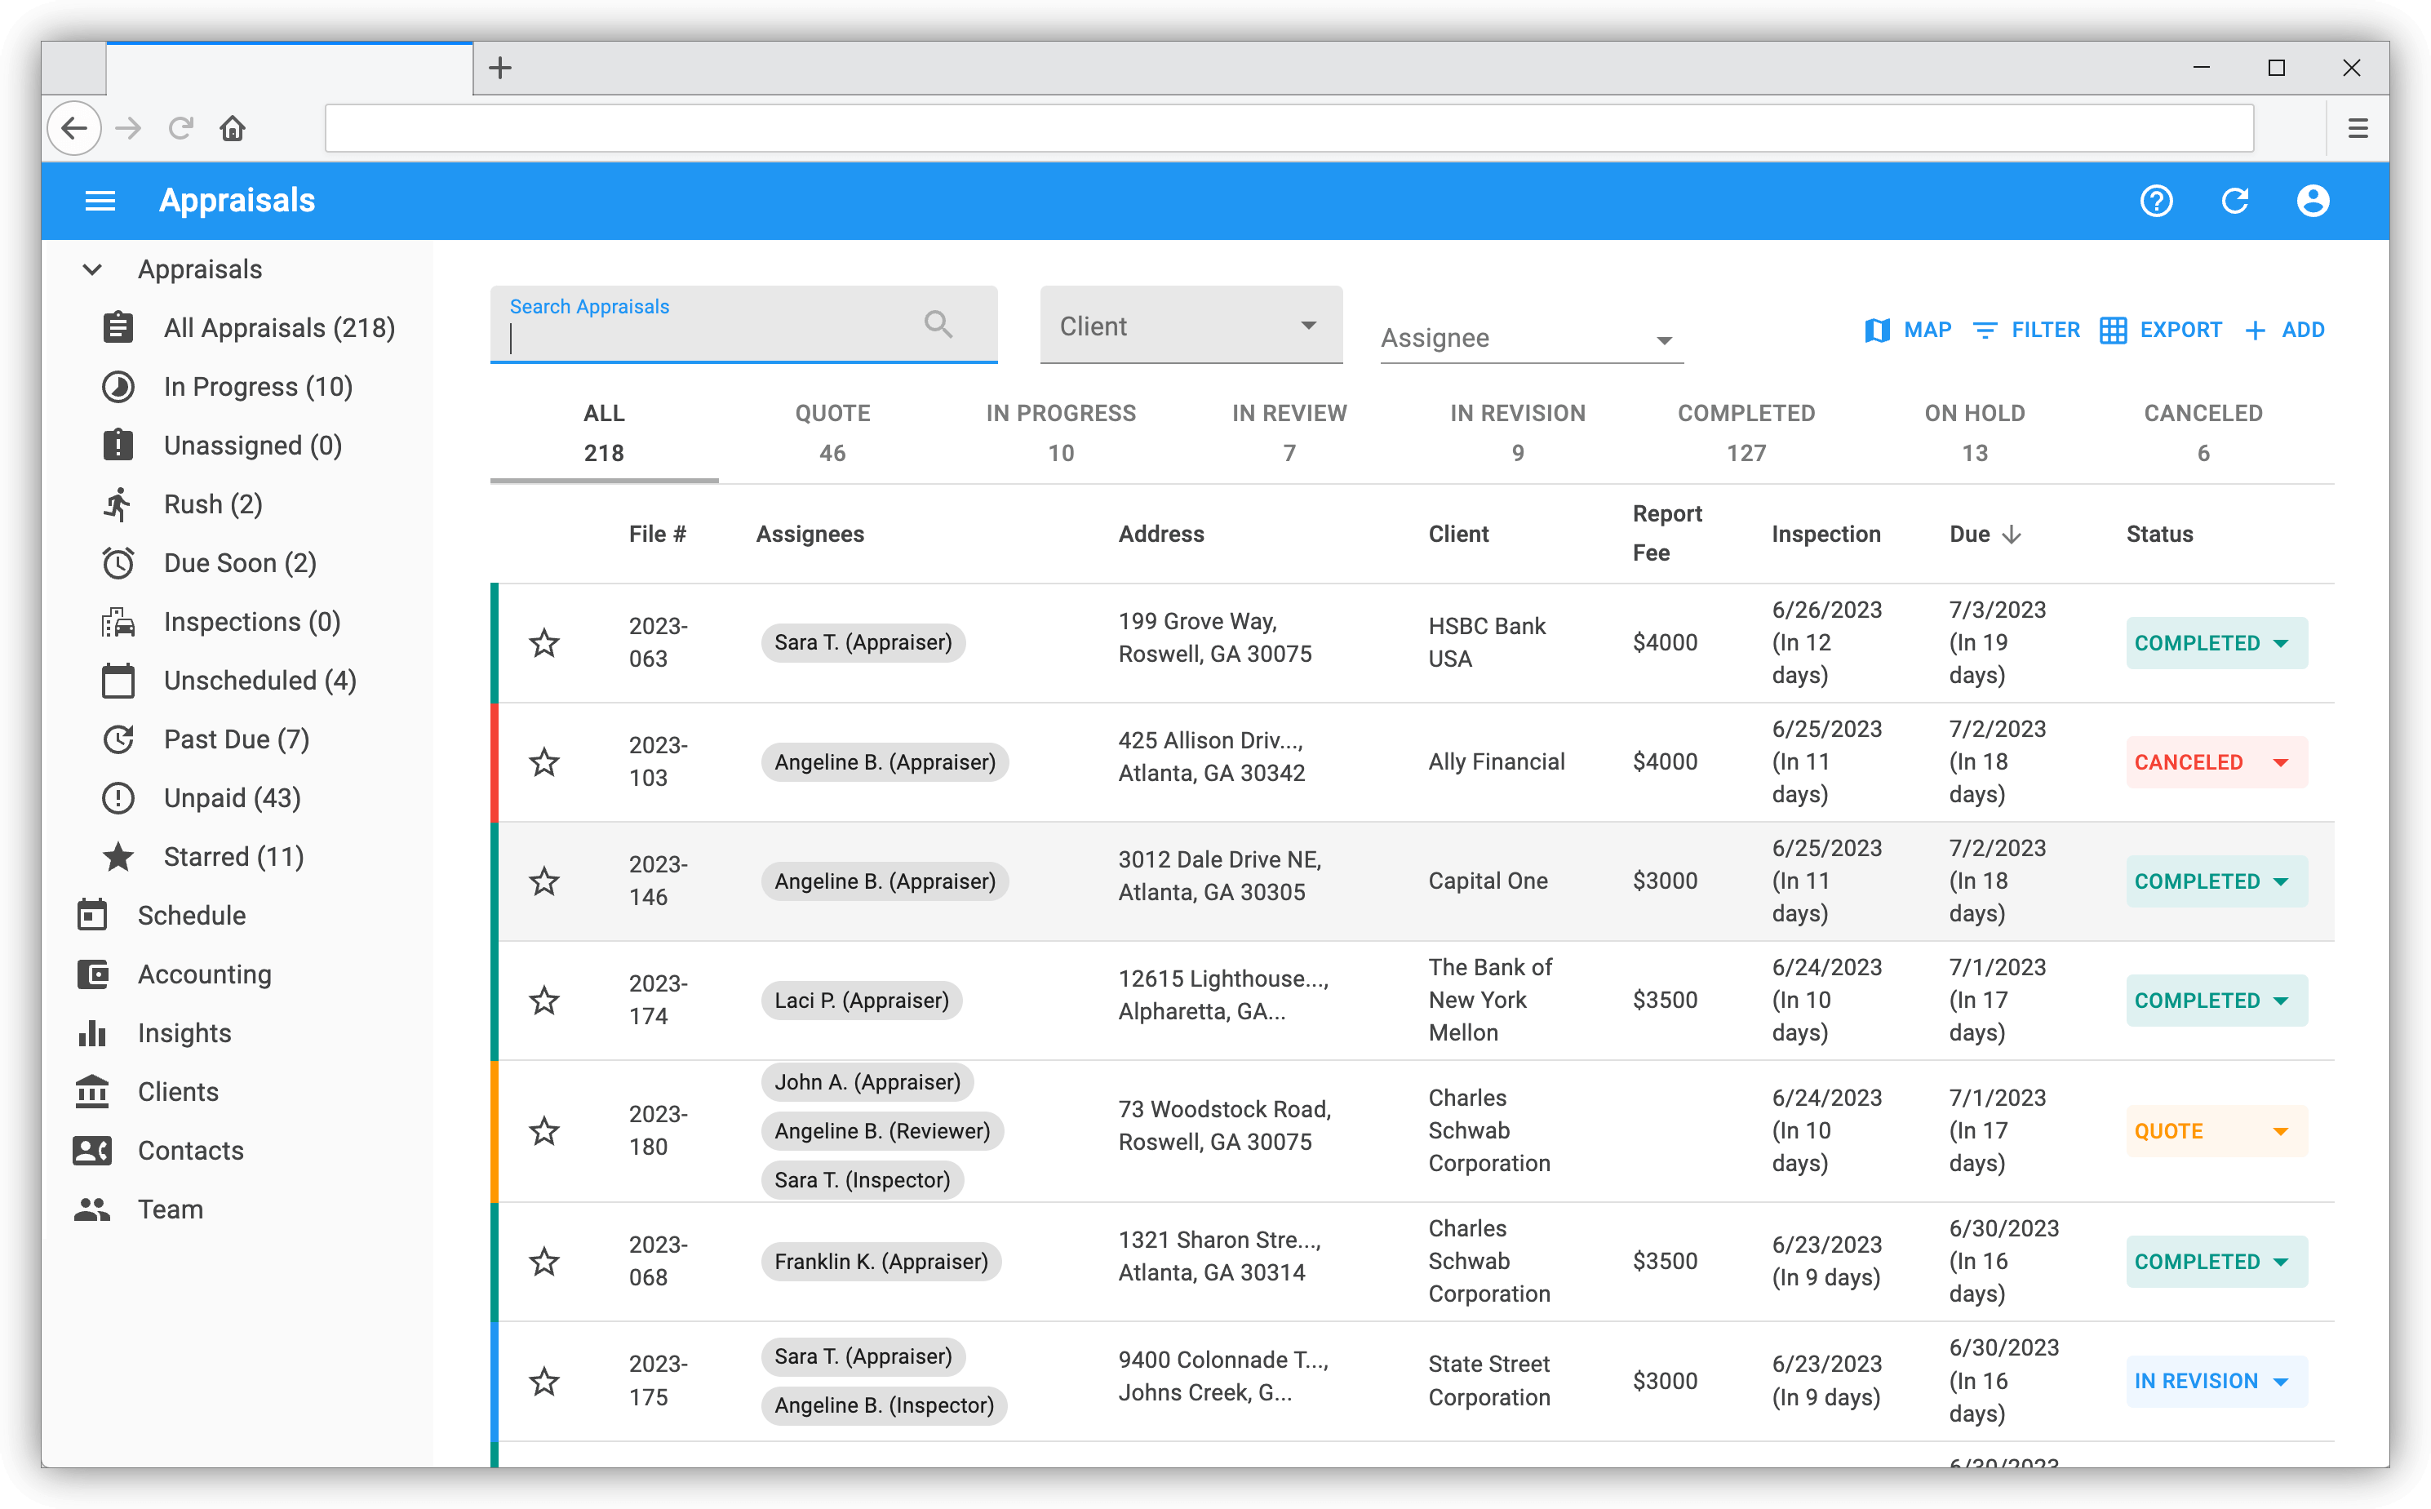Click the help question mark icon
The width and height of the screenshot is (2431, 1509).
2155,201
